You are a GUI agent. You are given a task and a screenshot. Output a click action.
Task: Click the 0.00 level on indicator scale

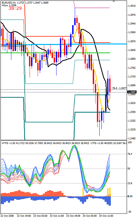click(x=130, y=196)
